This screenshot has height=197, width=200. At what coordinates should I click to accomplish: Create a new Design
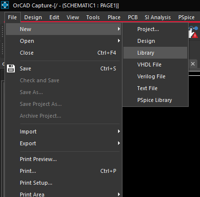[155, 41]
